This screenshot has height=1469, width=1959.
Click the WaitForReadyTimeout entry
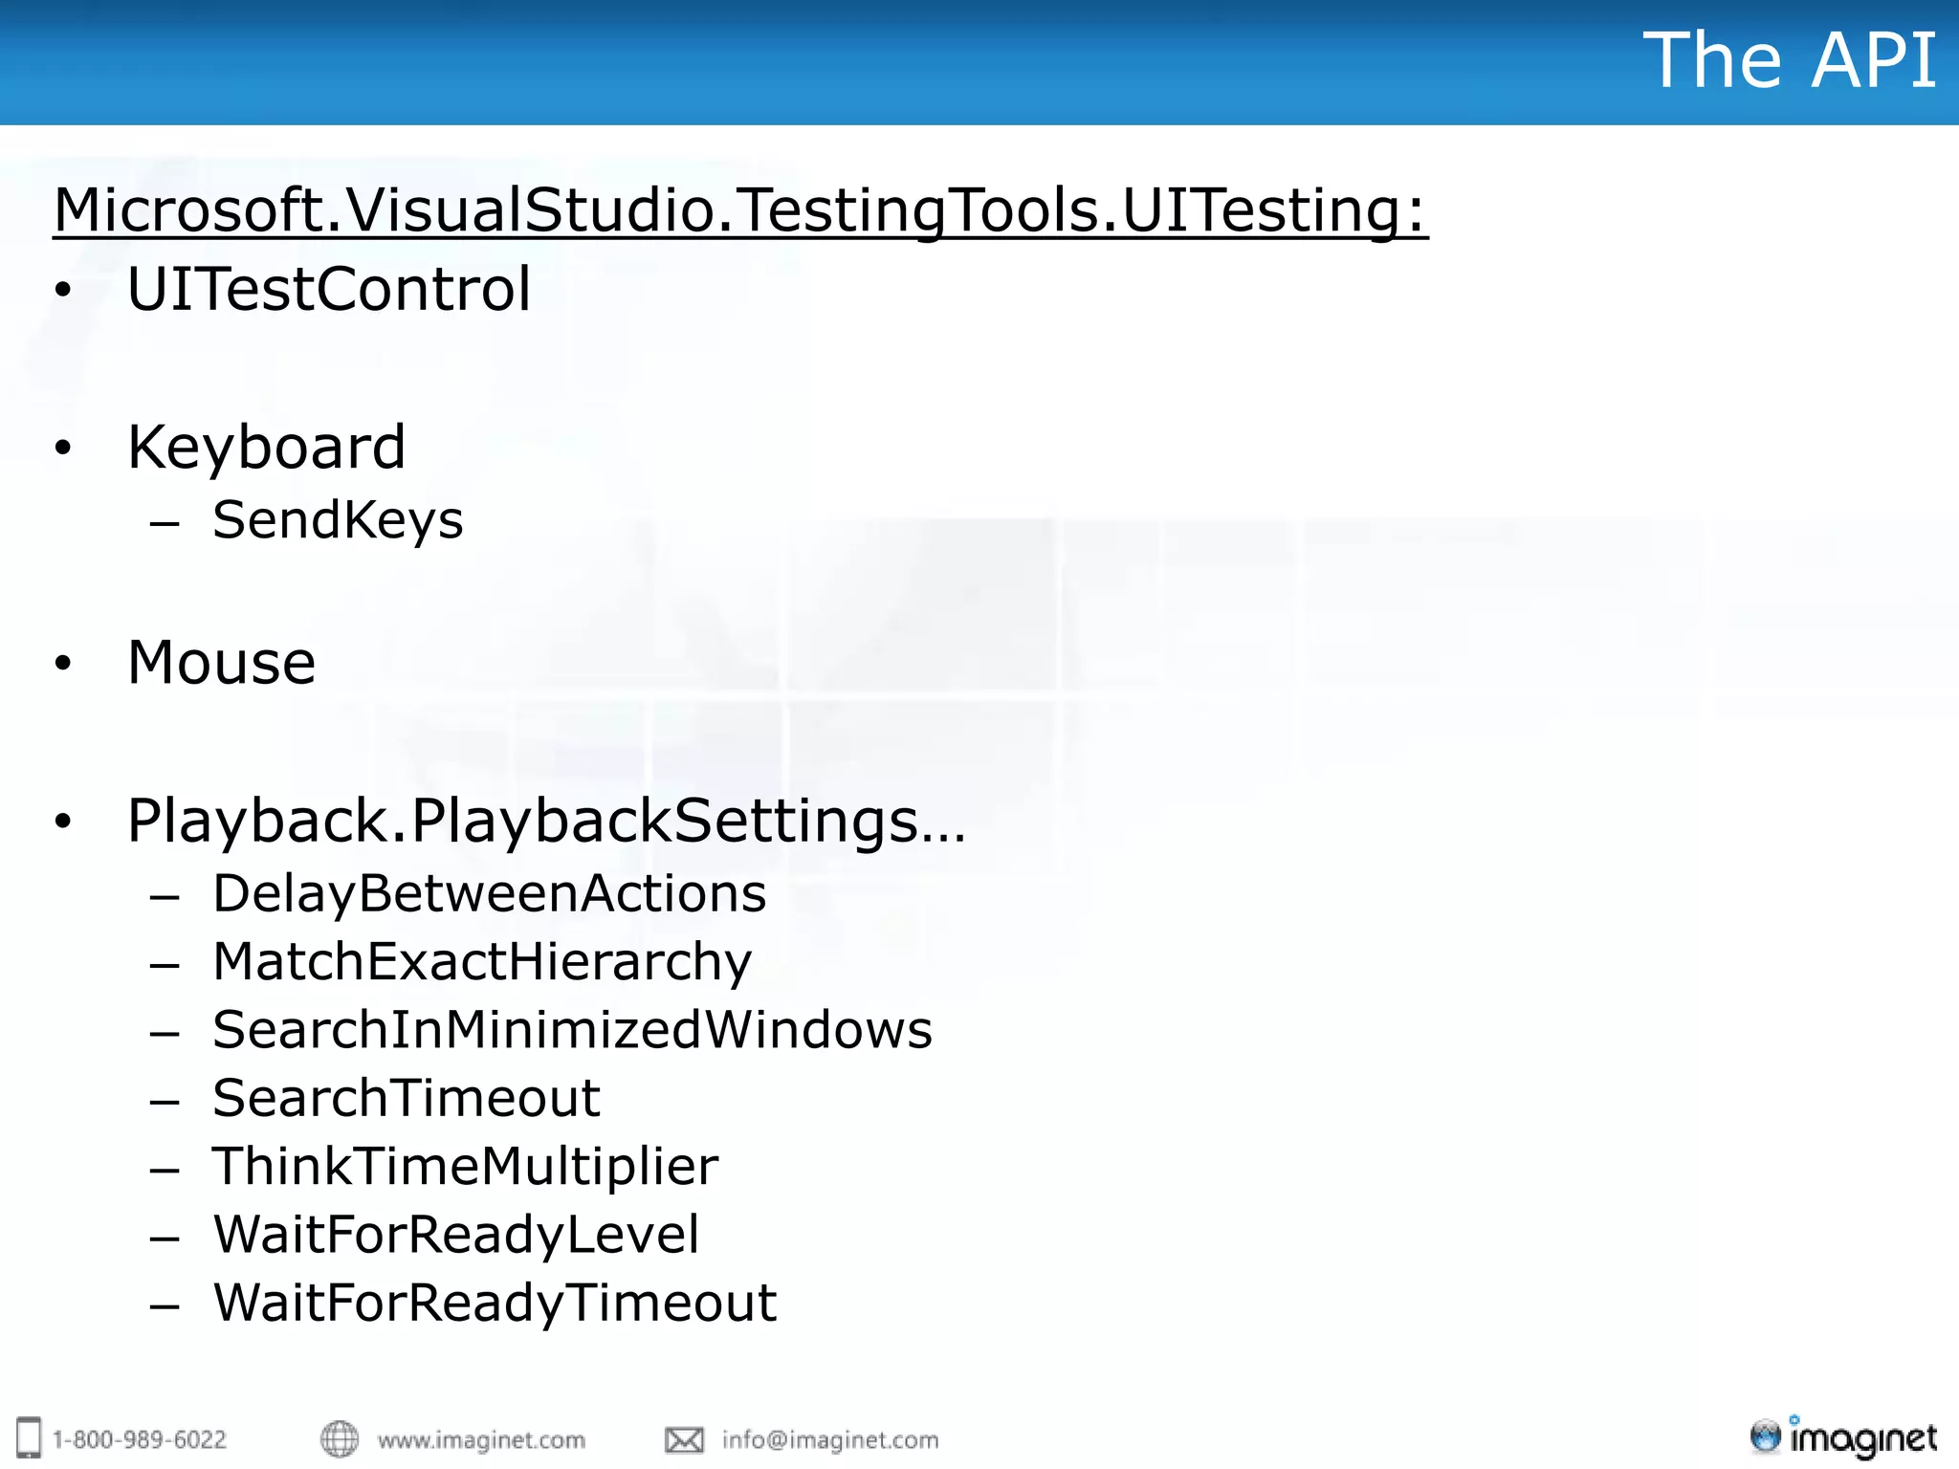coord(495,1304)
